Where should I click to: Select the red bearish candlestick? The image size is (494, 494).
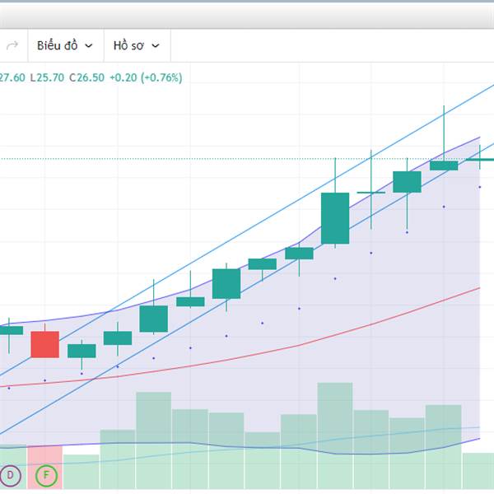(x=44, y=344)
